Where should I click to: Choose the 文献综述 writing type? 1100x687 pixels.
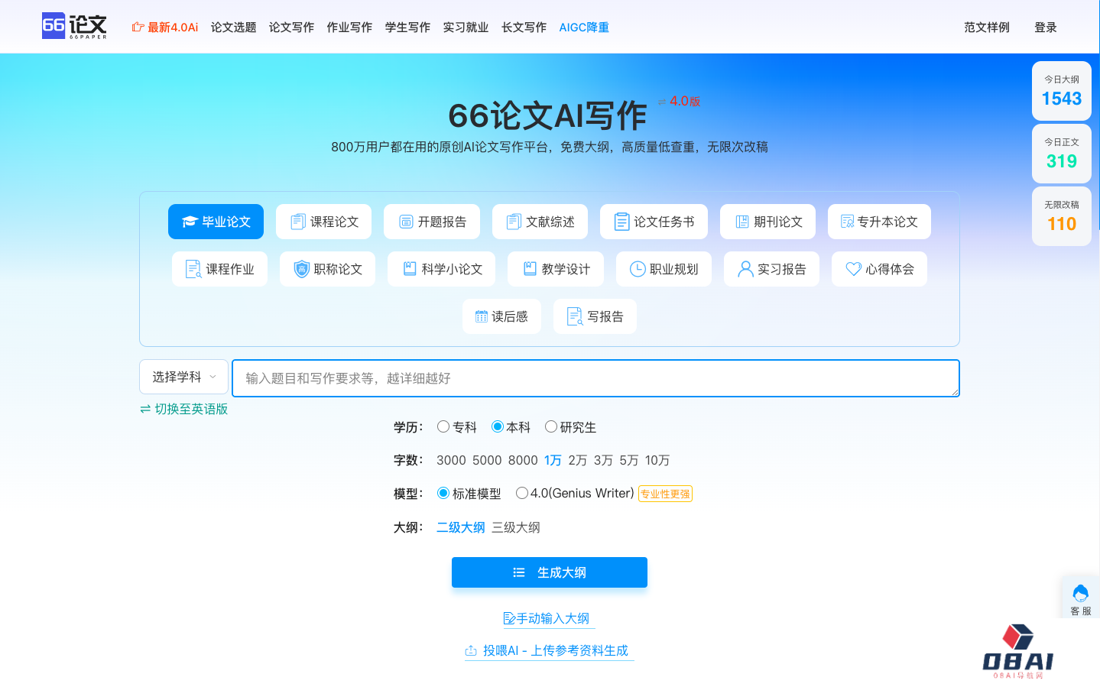540,221
